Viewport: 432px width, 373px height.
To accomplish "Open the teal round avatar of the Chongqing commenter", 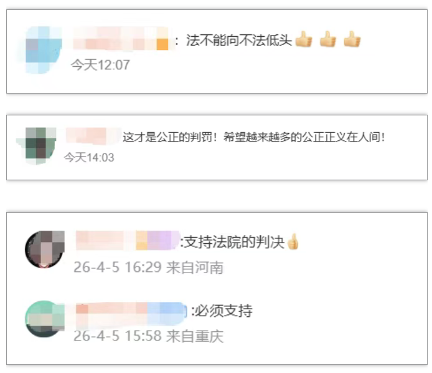I will tap(45, 319).
